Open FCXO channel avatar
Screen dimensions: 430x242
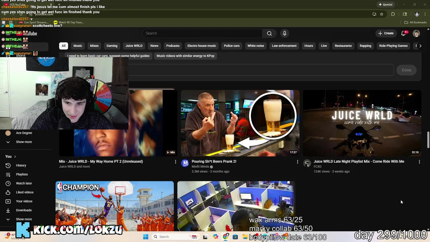coord(307,163)
